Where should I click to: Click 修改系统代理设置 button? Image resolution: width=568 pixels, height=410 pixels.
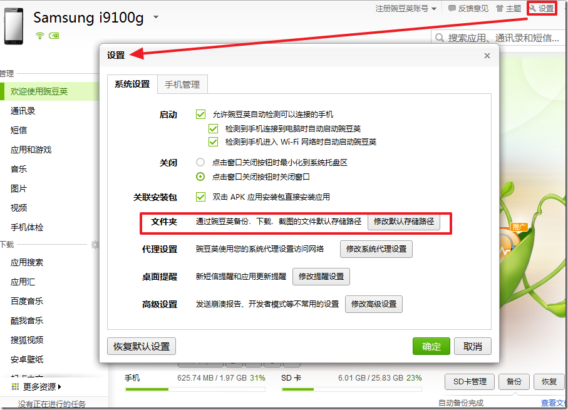coord(376,249)
